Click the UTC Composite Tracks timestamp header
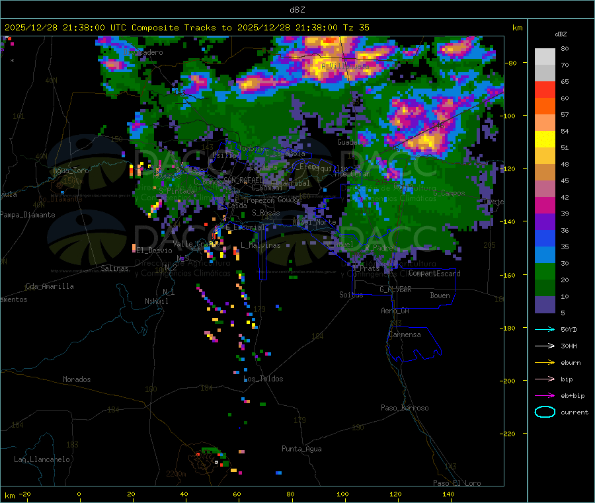595x503 pixels. coord(186,28)
